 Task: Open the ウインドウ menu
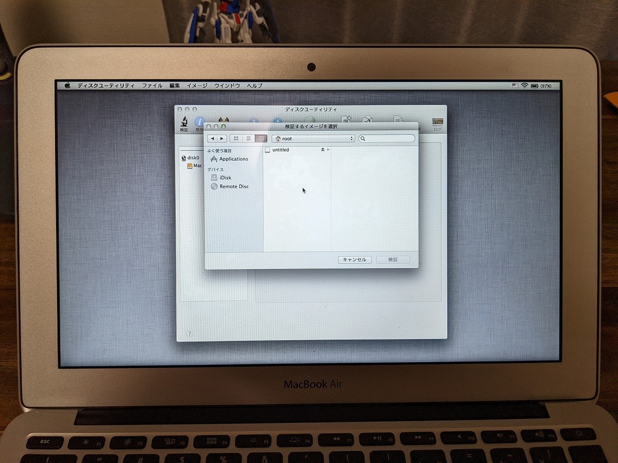pyautogui.click(x=227, y=86)
